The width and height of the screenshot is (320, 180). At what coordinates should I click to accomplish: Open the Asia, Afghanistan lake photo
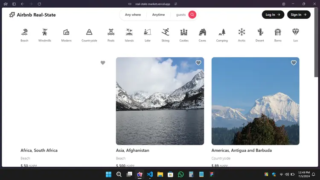click(x=160, y=101)
